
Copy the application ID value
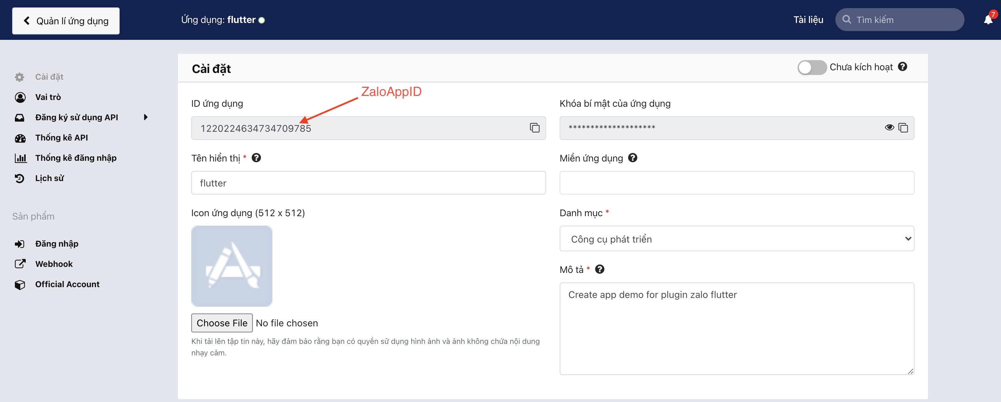[534, 128]
